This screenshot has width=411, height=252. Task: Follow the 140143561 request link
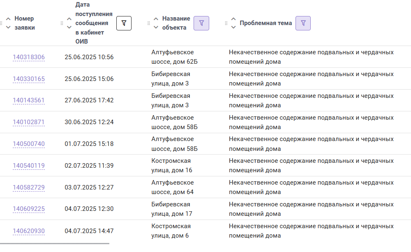point(29,100)
